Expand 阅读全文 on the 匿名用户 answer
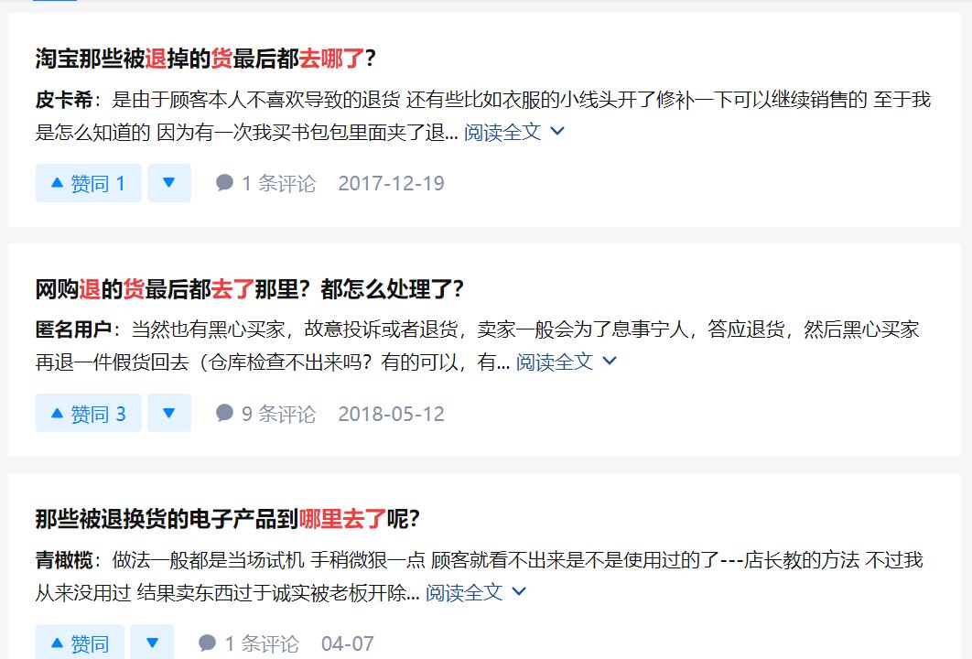 566,362
